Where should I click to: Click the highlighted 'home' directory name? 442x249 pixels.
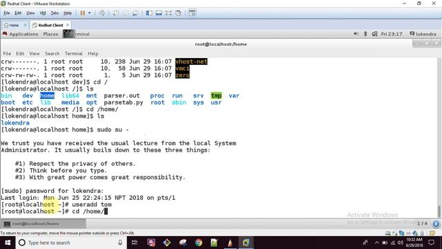47,95
